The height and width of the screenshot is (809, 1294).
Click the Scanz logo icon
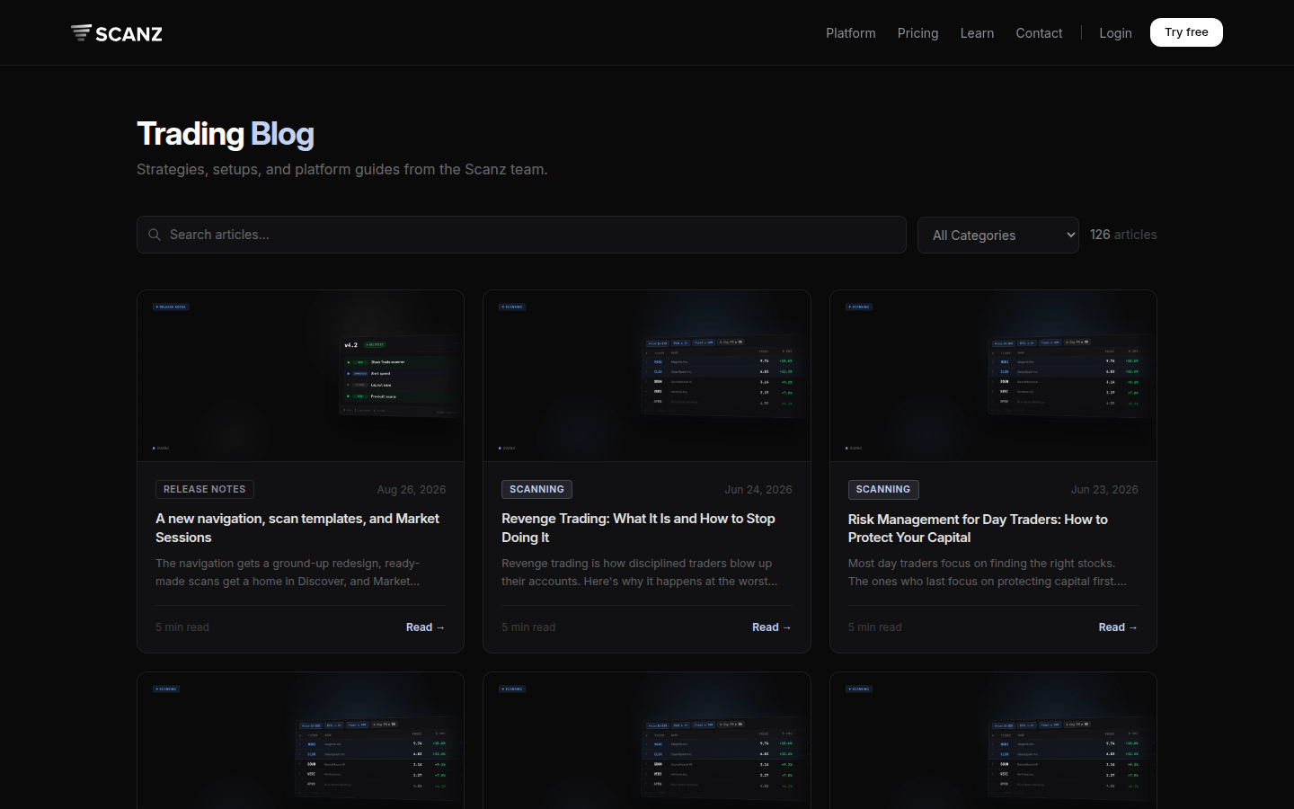(81, 33)
